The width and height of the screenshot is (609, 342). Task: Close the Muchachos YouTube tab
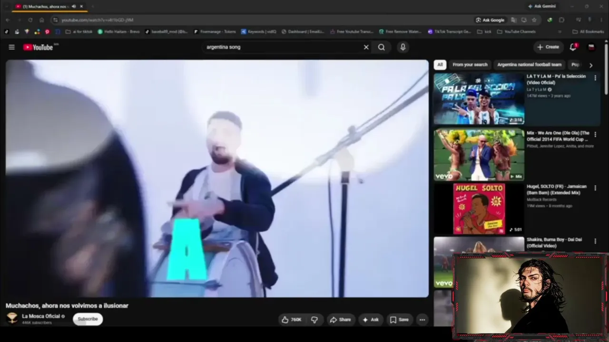pyautogui.click(x=81, y=6)
